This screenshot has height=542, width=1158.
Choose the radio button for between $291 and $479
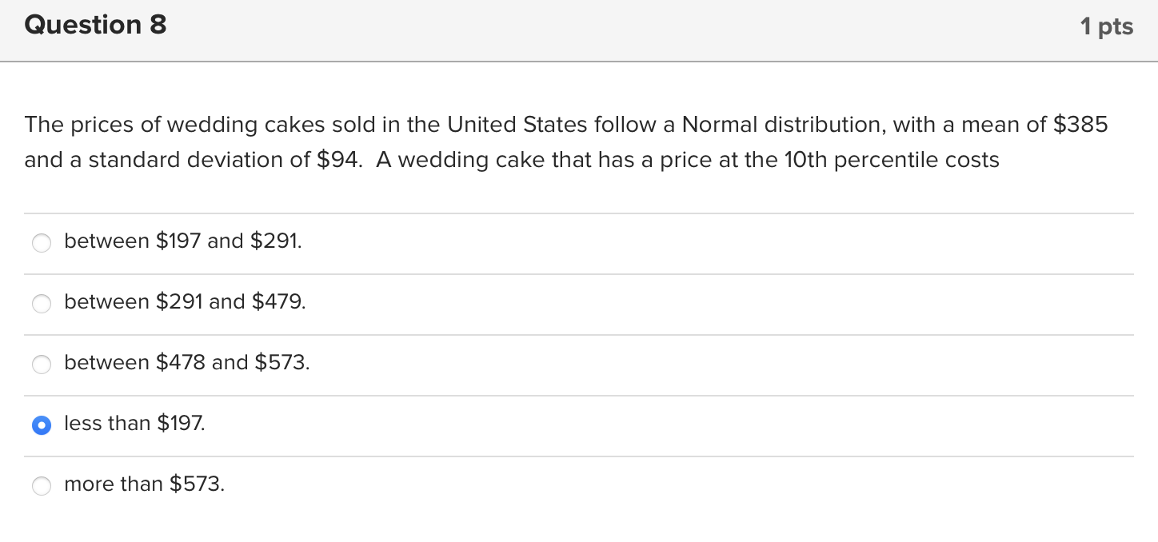point(42,303)
